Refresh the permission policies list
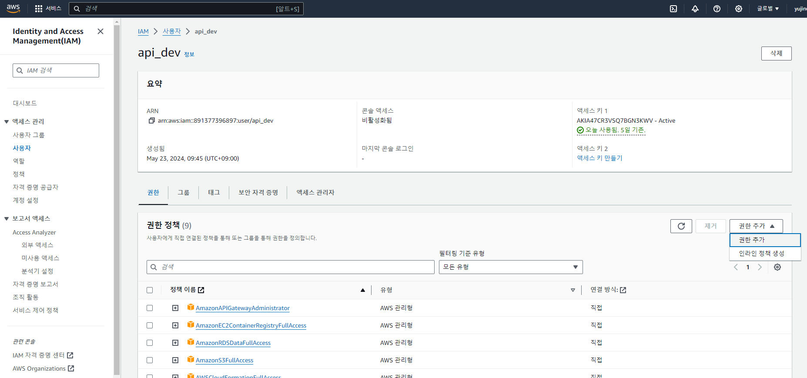 pos(681,226)
